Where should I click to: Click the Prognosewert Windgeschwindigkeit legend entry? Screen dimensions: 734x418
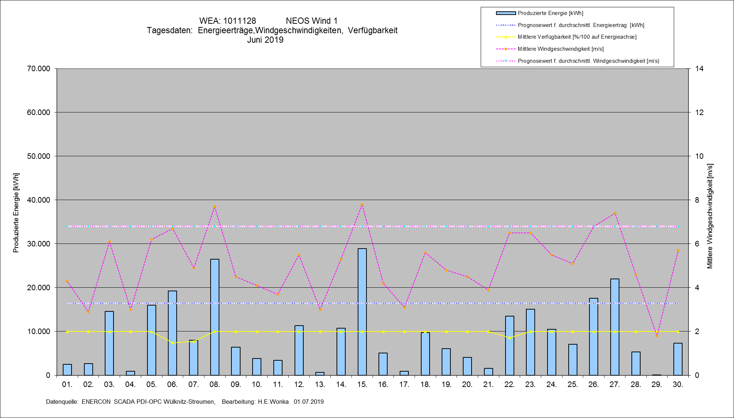[x=588, y=61]
